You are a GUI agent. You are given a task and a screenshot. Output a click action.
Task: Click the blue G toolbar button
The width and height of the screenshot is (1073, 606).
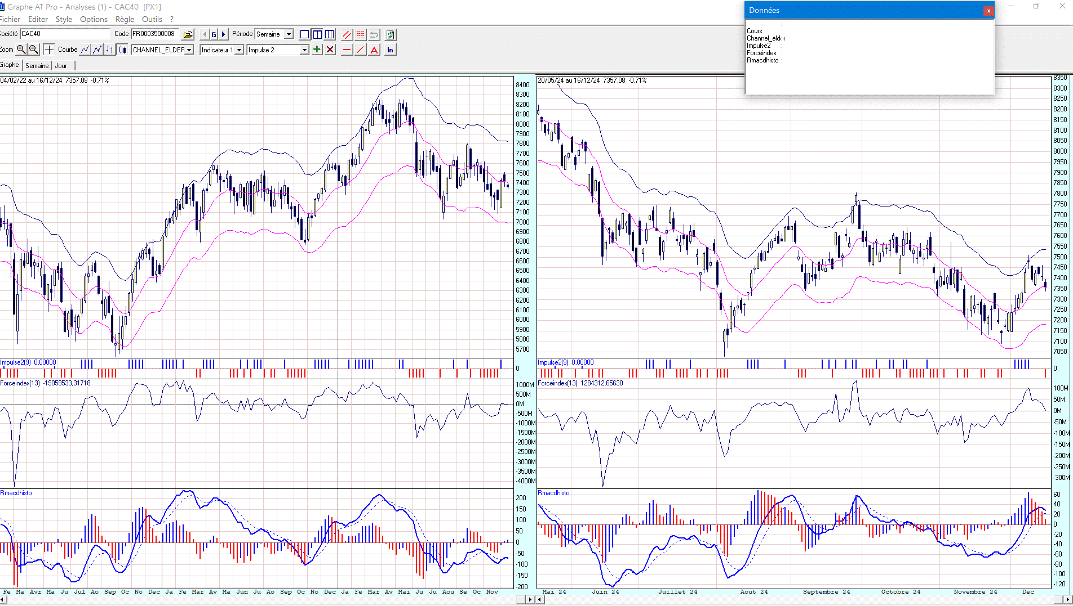coord(214,34)
